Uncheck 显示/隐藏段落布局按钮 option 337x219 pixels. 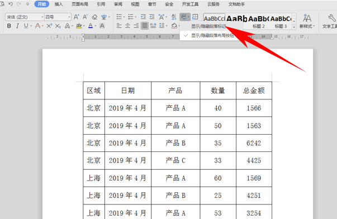[x=212, y=35]
